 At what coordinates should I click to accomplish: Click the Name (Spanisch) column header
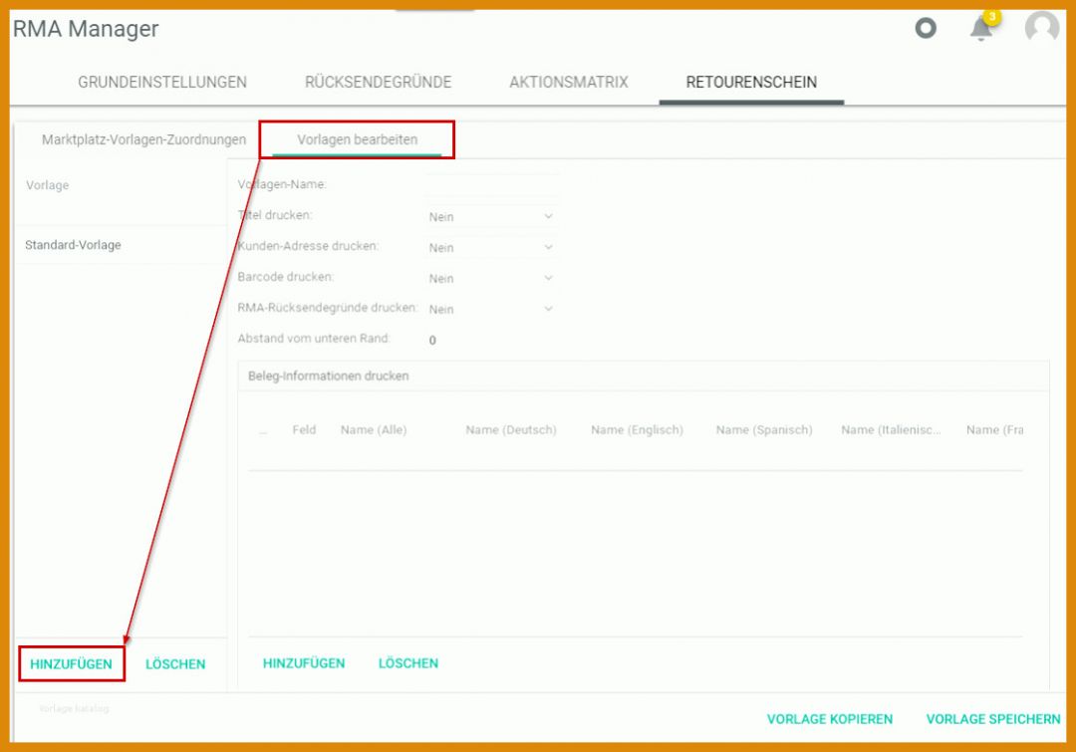(764, 430)
